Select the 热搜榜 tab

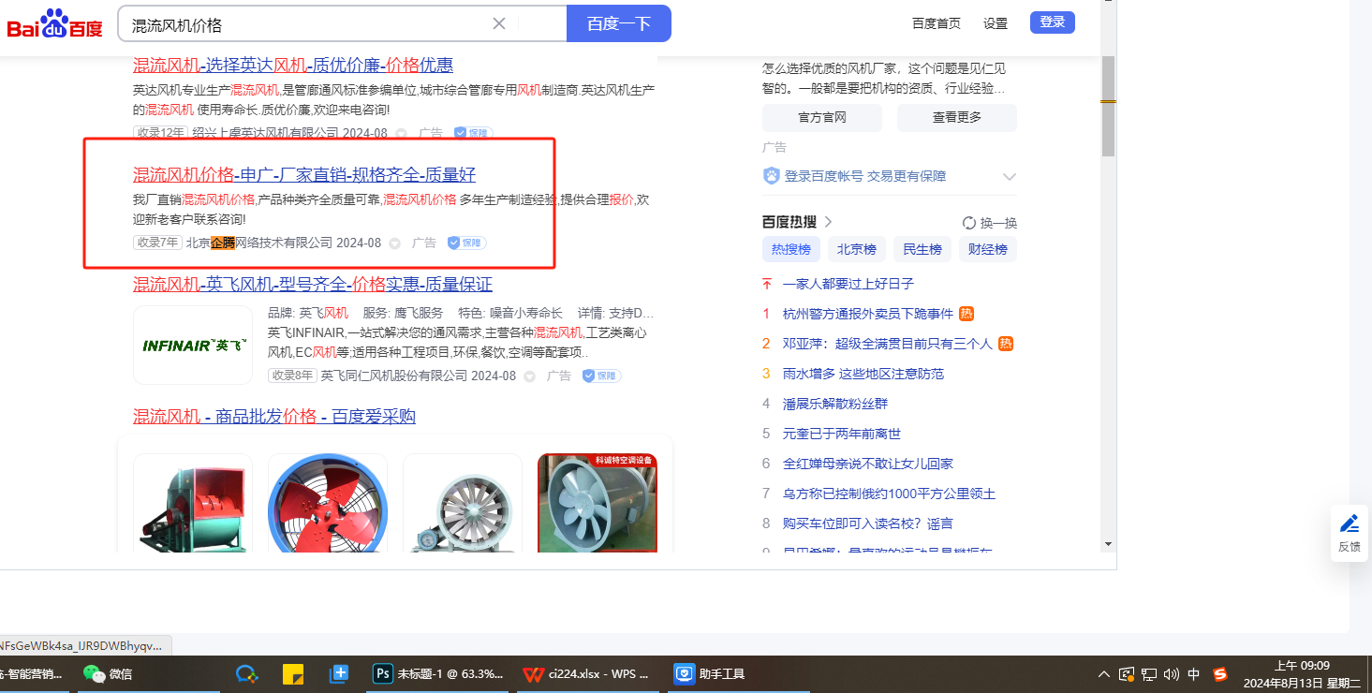coord(791,249)
